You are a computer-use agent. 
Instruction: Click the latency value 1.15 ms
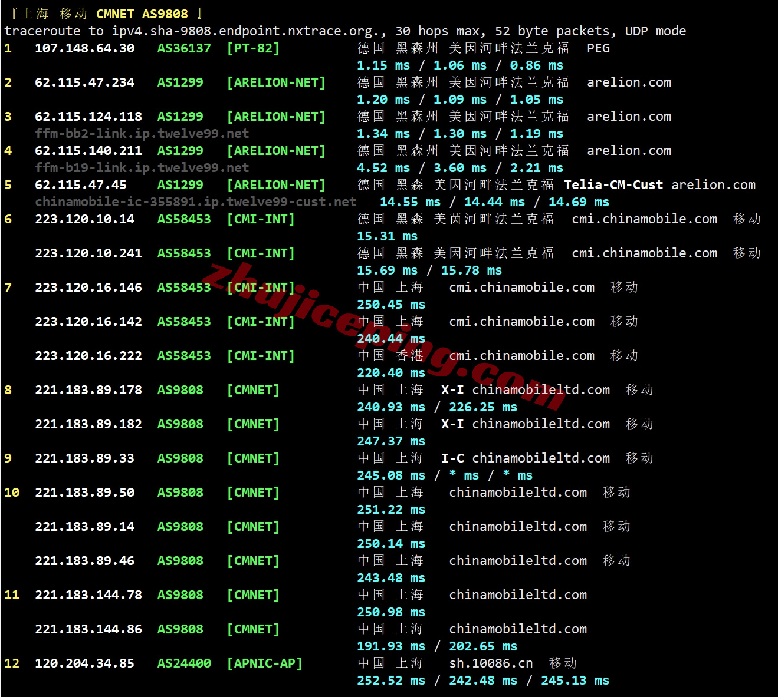383,65
